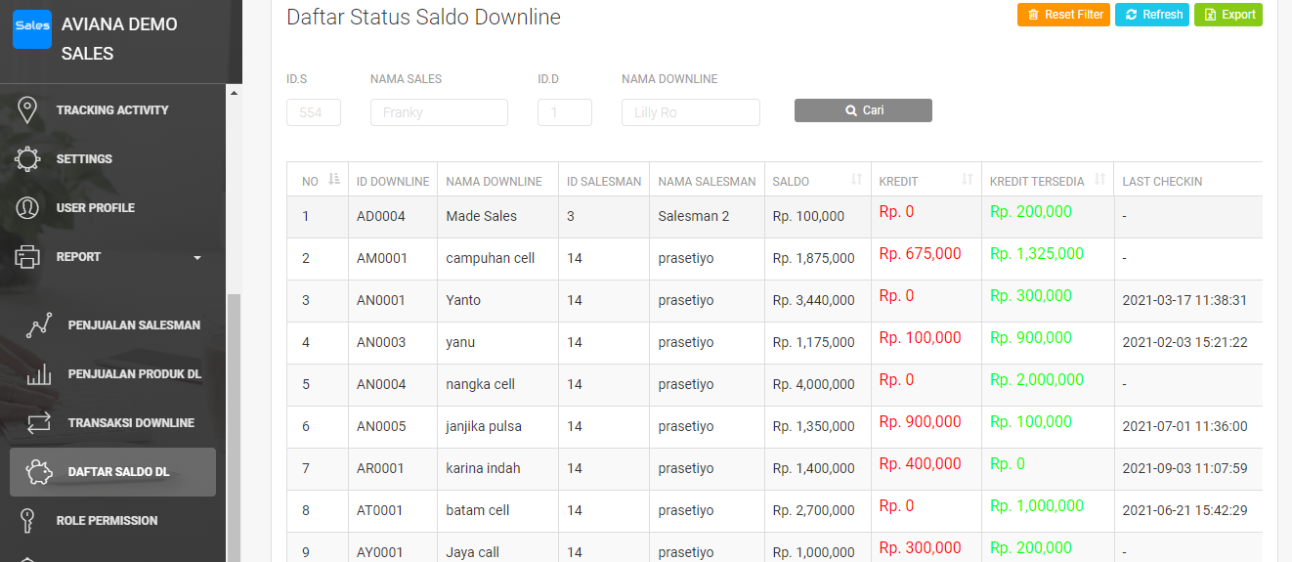
Task: Click the sidebar scroll-up arrow
Action: [233, 93]
